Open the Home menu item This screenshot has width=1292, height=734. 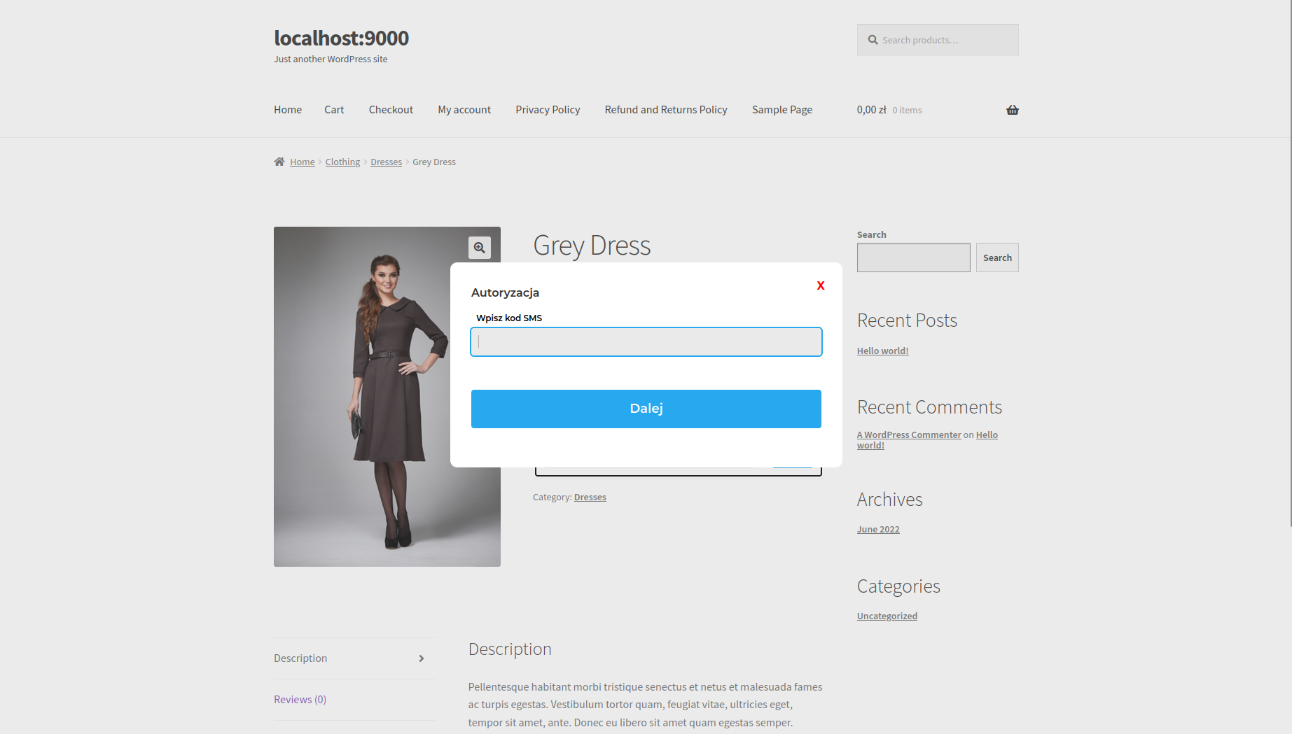pyautogui.click(x=288, y=110)
